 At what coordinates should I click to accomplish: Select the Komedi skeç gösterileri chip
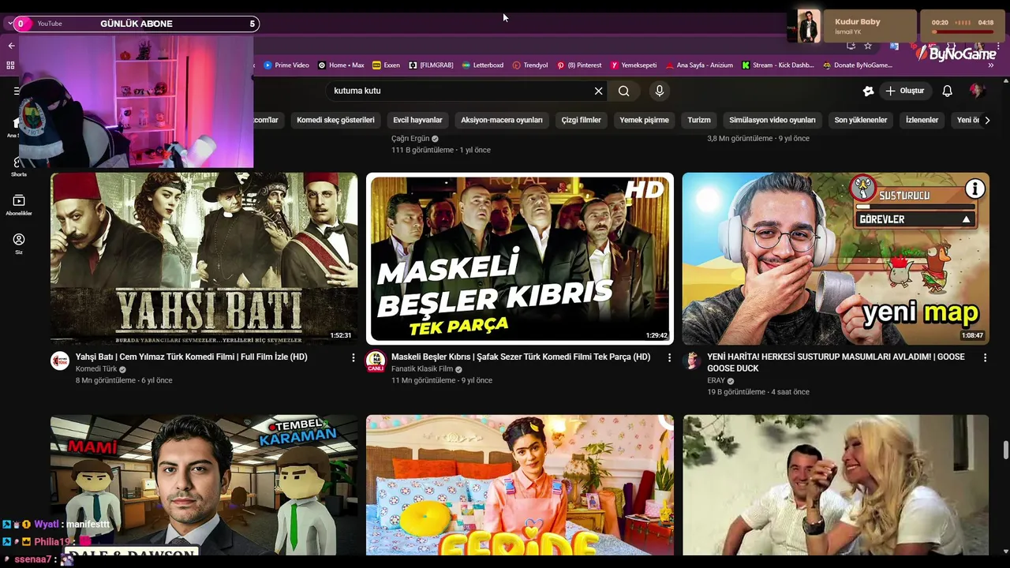click(x=335, y=120)
